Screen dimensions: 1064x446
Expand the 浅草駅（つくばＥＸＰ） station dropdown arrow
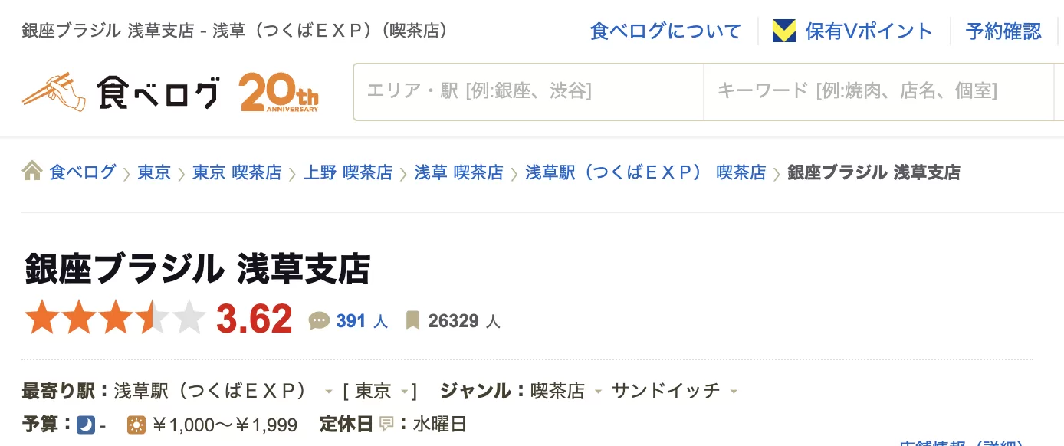[x=328, y=392]
